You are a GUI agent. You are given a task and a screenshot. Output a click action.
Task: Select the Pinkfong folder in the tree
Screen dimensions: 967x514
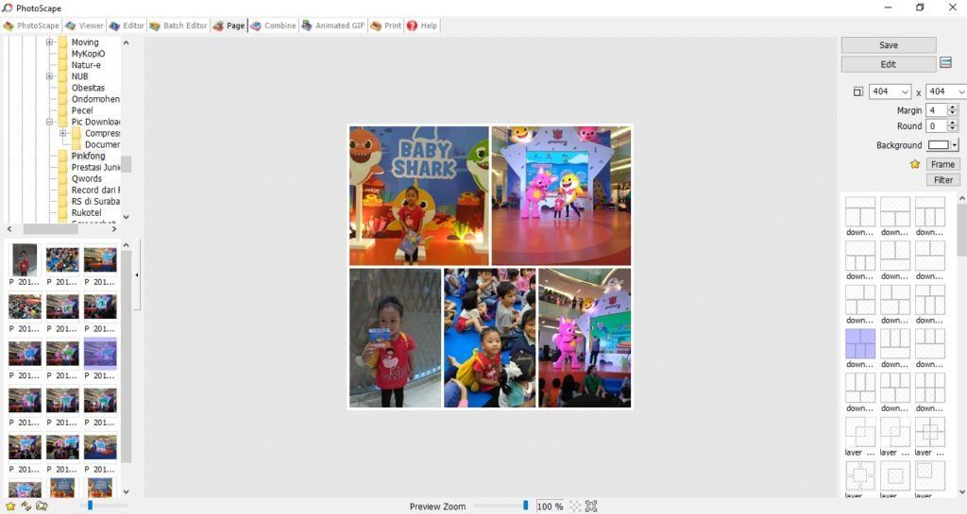click(x=88, y=156)
